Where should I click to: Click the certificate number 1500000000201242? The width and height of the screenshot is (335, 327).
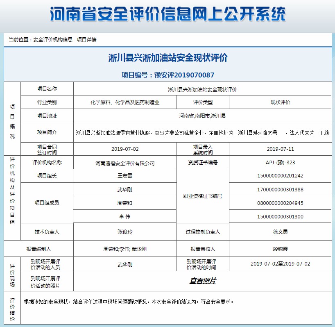tap(280, 176)
